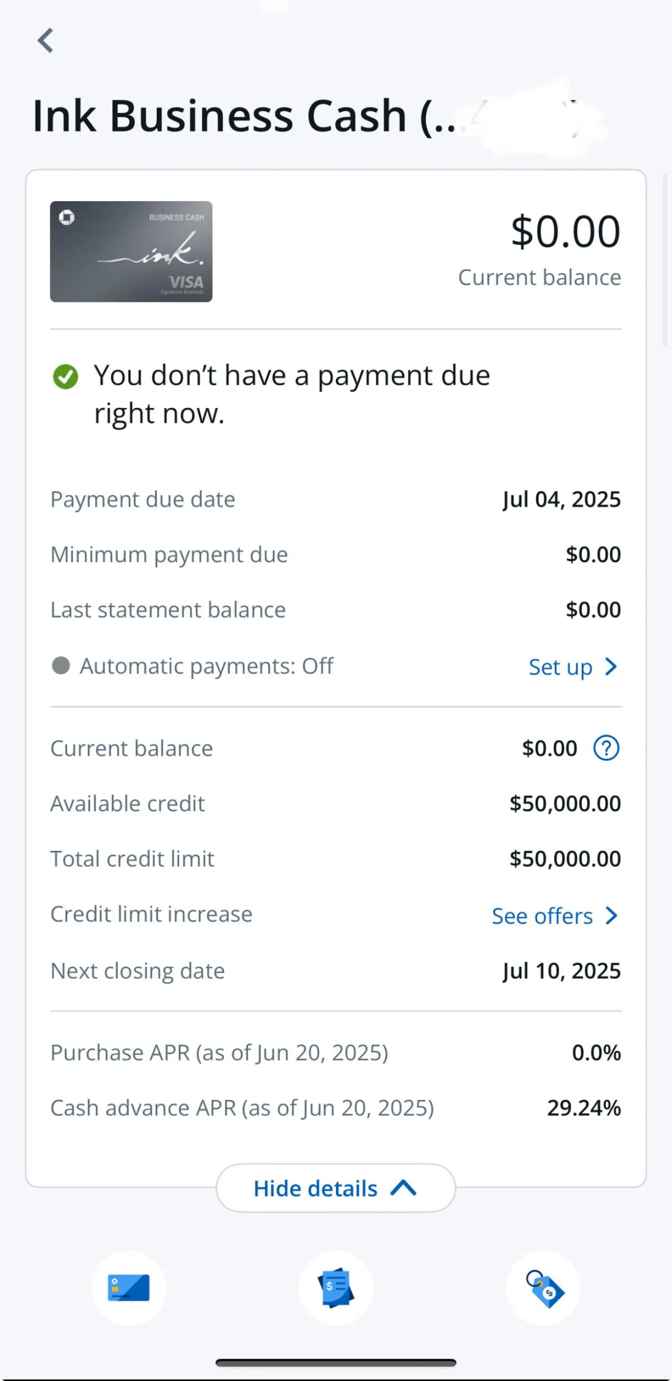The image size is (672, 1381).
Task: Click the chevron beside See offers
Action: point(612,916)
